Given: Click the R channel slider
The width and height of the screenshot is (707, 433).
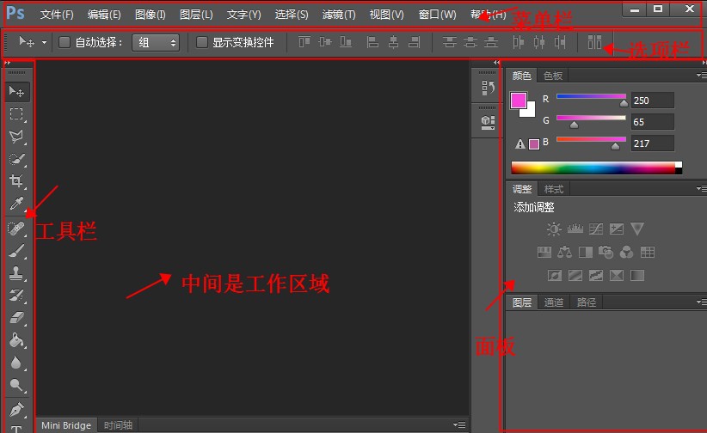Looking at the screenshot, I should [x=591, y=96].
